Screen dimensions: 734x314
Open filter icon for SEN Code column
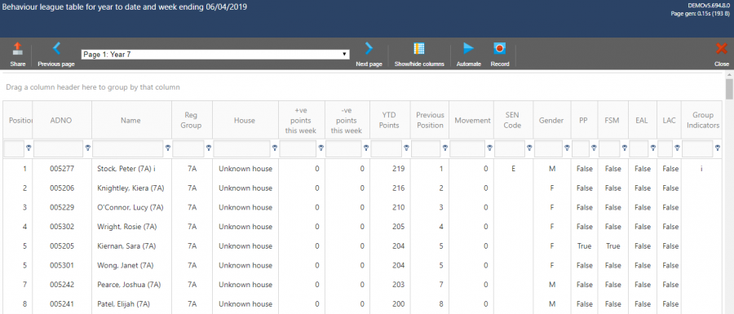(x=529, y=148)
